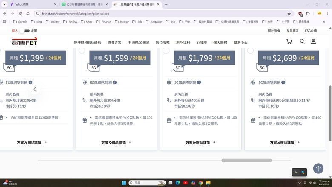Bookmark this page with star icon

click(289, 14)
